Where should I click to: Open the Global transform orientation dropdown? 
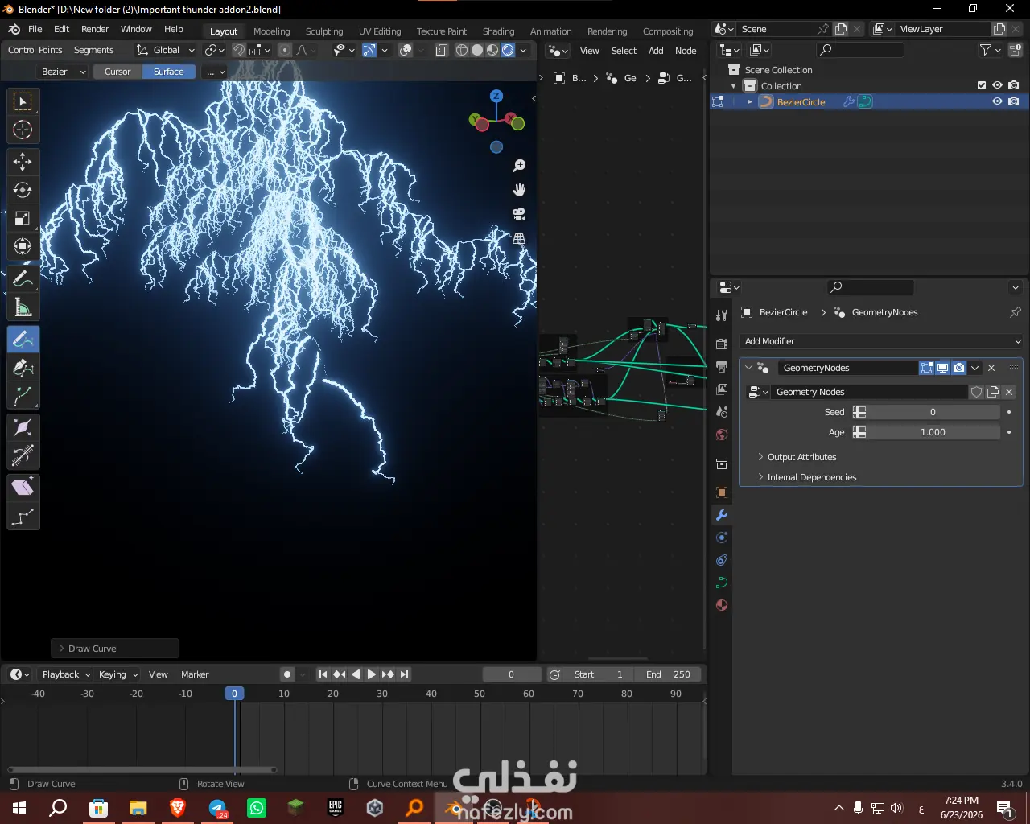[166, 50]
